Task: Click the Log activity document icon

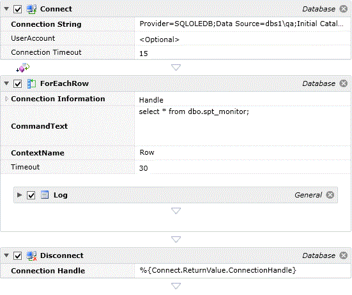Action: point(45,195)
